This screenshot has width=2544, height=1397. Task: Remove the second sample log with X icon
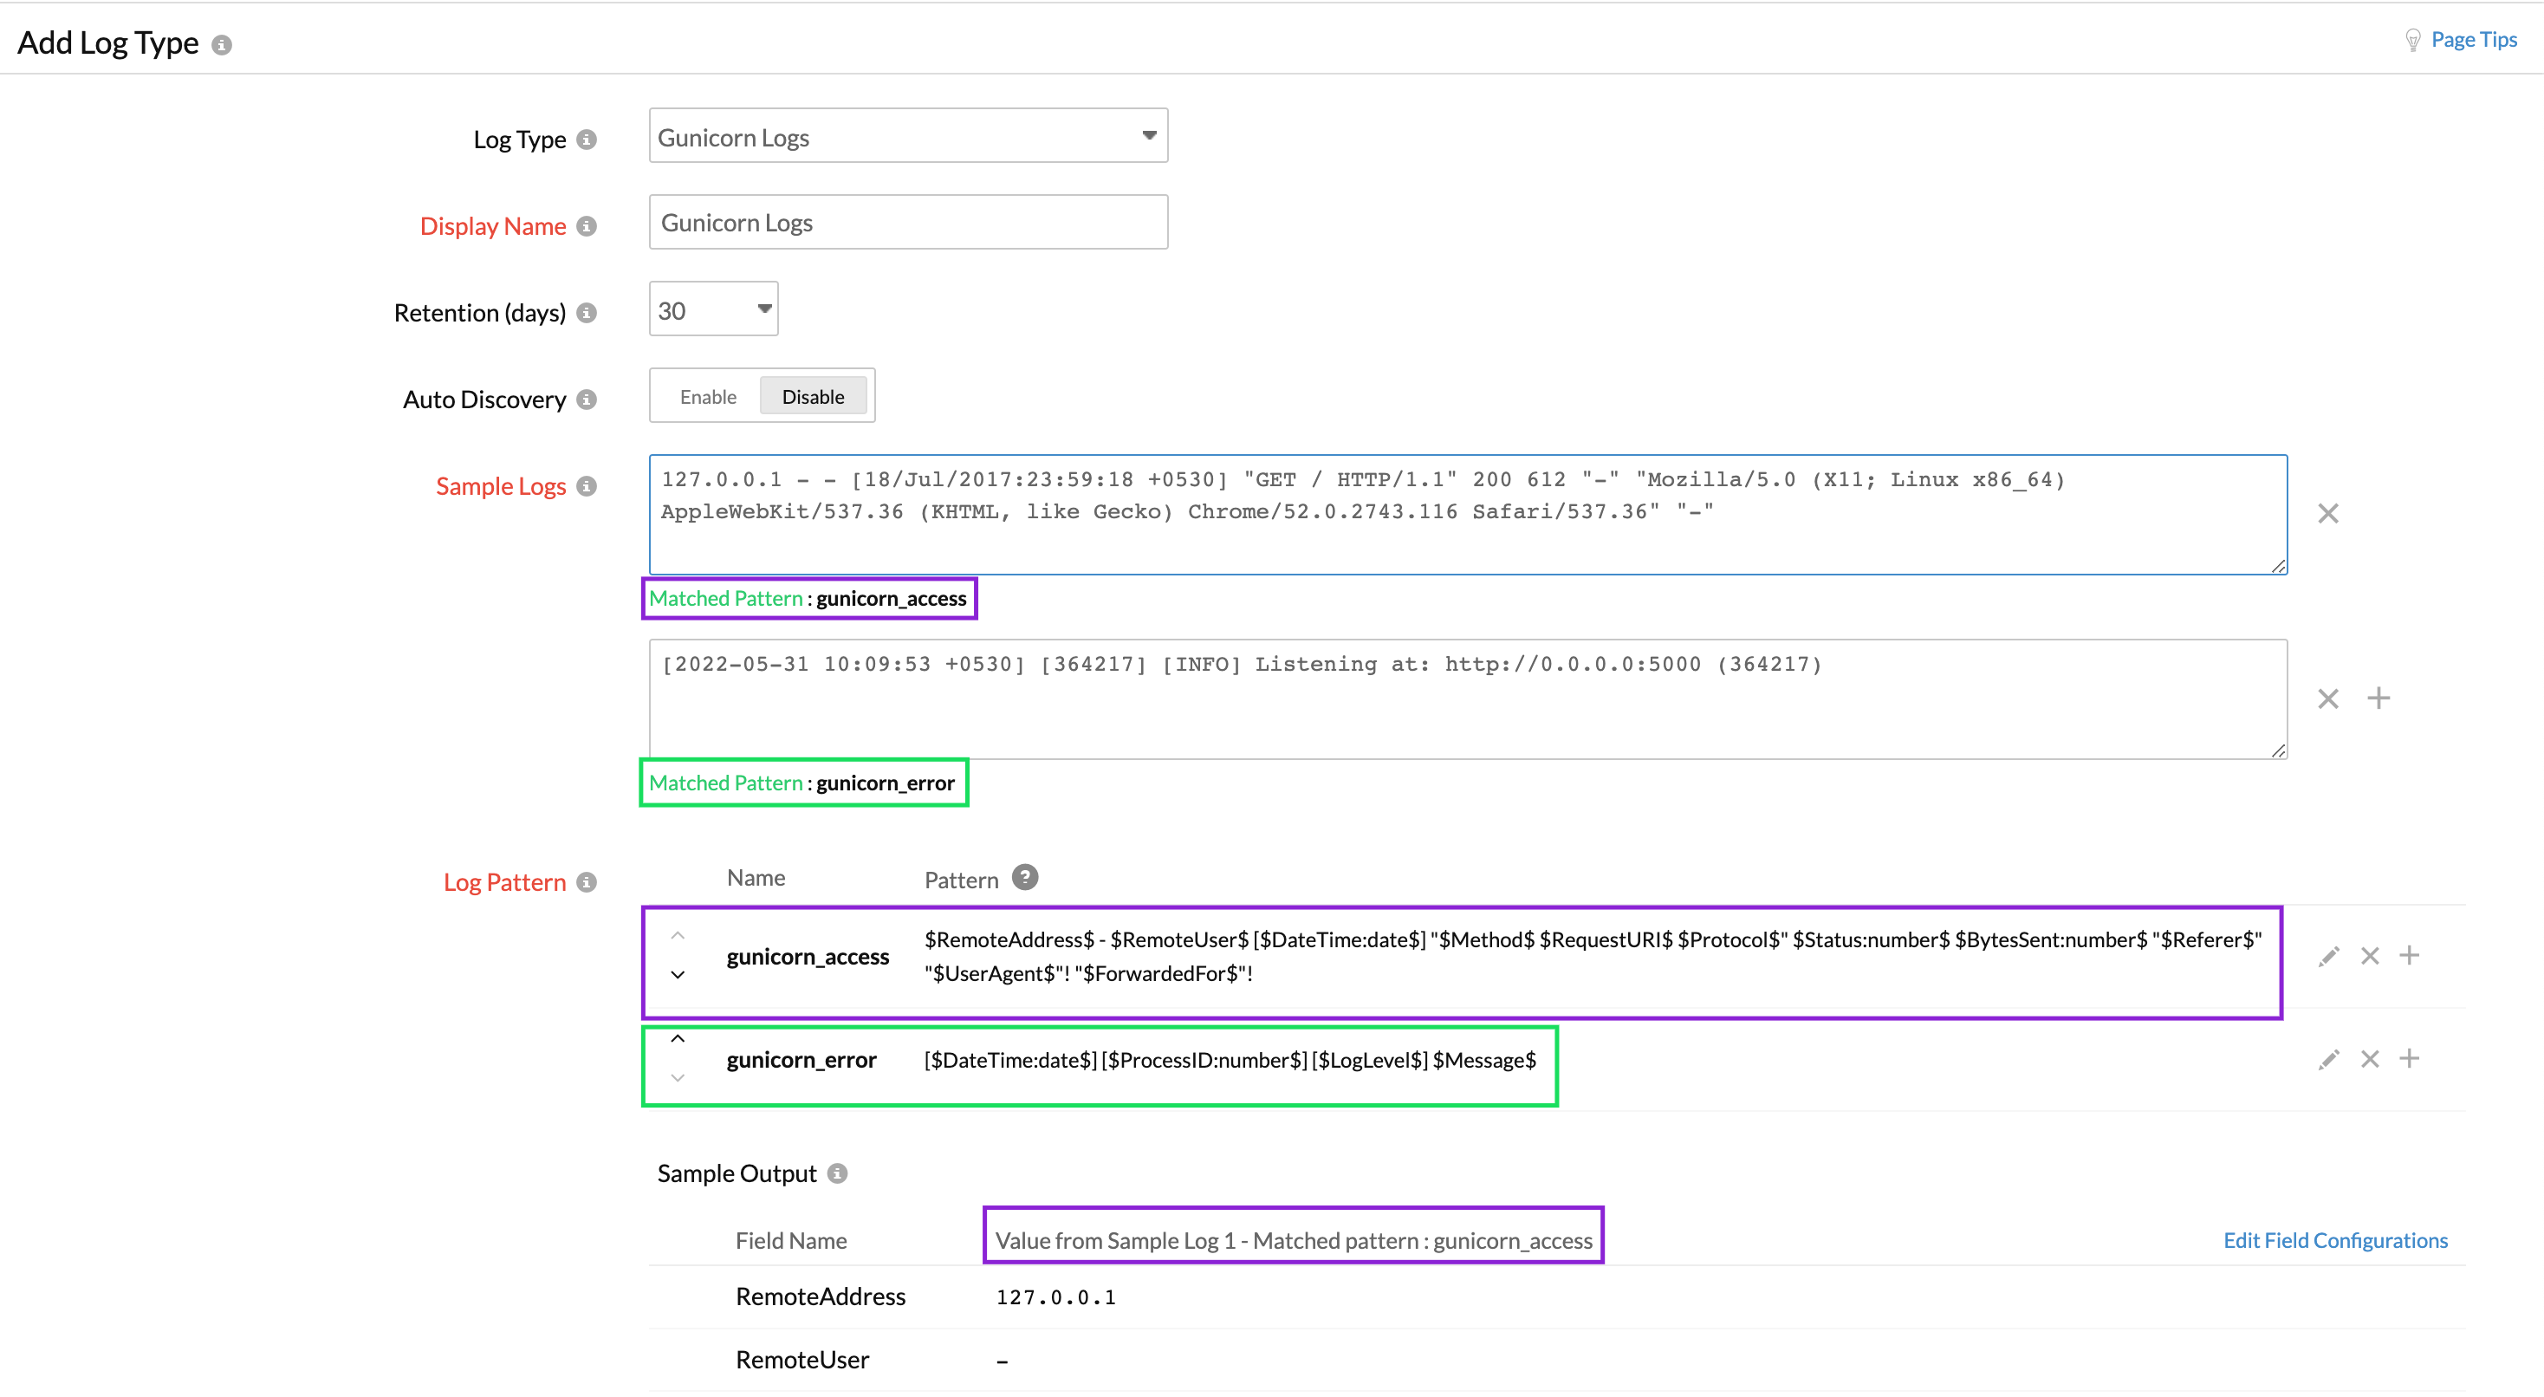tap(2327, 698)
